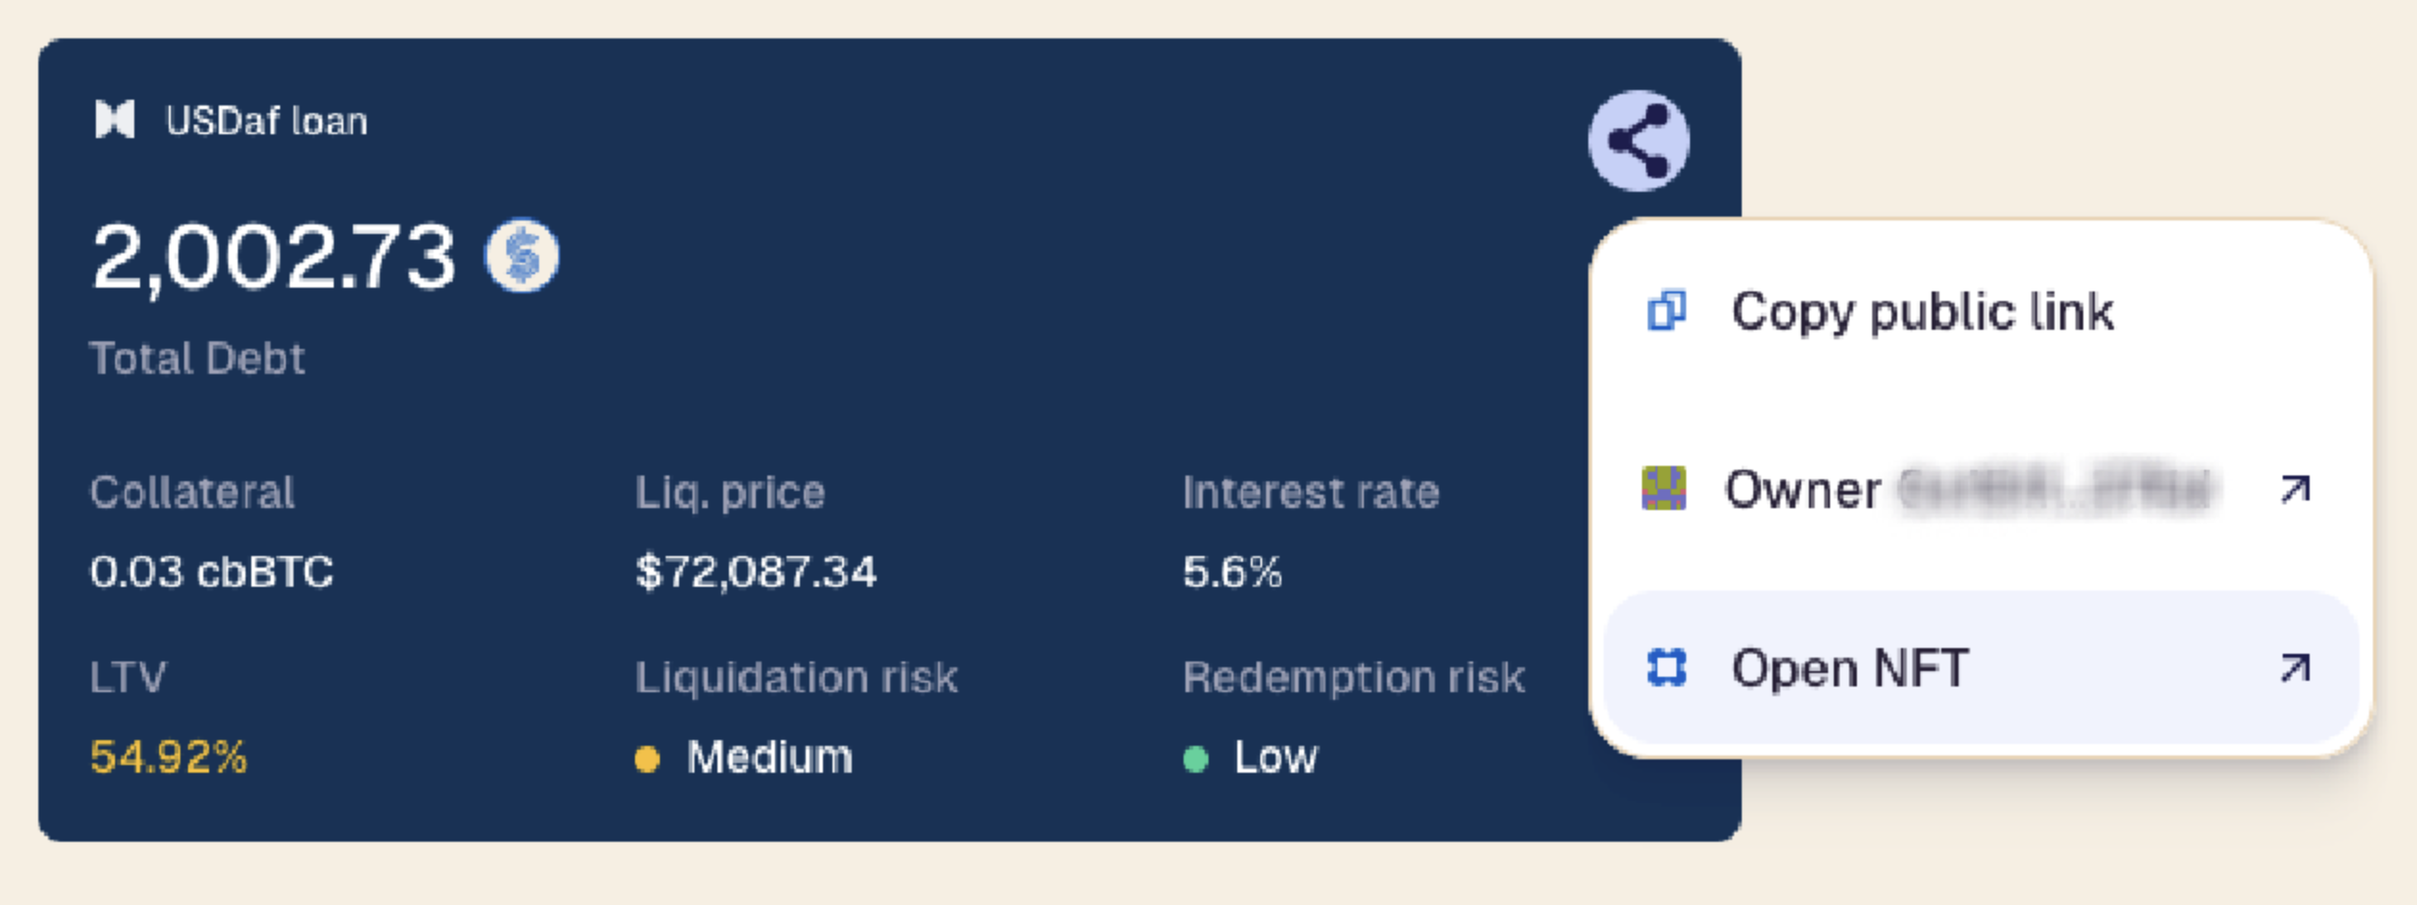Click the Total Debt label
Image resolution: width=2417 pixels, height=905 pixels.
197,359
